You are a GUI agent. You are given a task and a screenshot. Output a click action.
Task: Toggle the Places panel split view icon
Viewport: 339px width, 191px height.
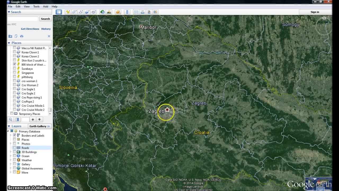click(x=17, y=120)
